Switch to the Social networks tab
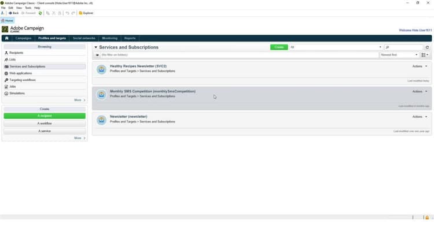The width and height of the screenshot is (434, 243). click(84, 38)
